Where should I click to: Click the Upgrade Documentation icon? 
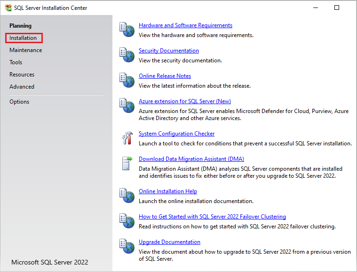[127, 246]
